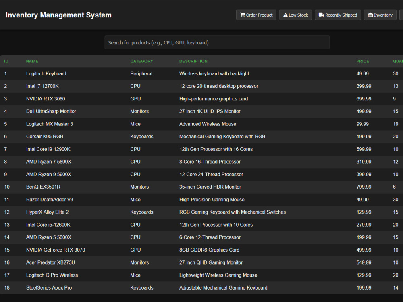Click description 12-Core 24-Thread Processor
Screen dimensions: 403x302
tap(211, 175)
